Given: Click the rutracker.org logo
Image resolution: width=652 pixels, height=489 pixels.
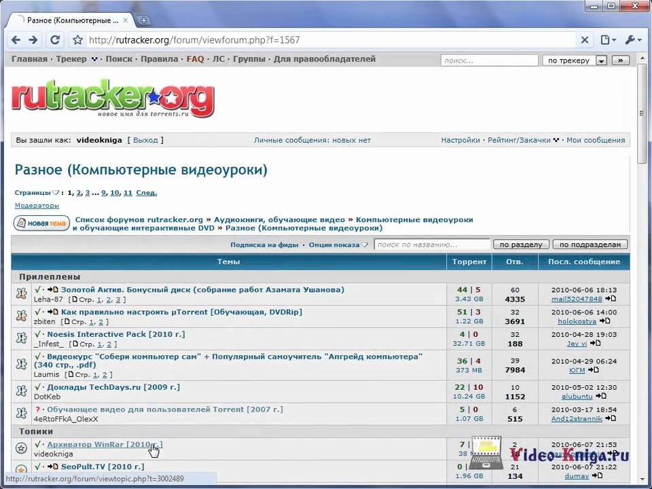Looking at the screenshot, I should coord(113,98).
